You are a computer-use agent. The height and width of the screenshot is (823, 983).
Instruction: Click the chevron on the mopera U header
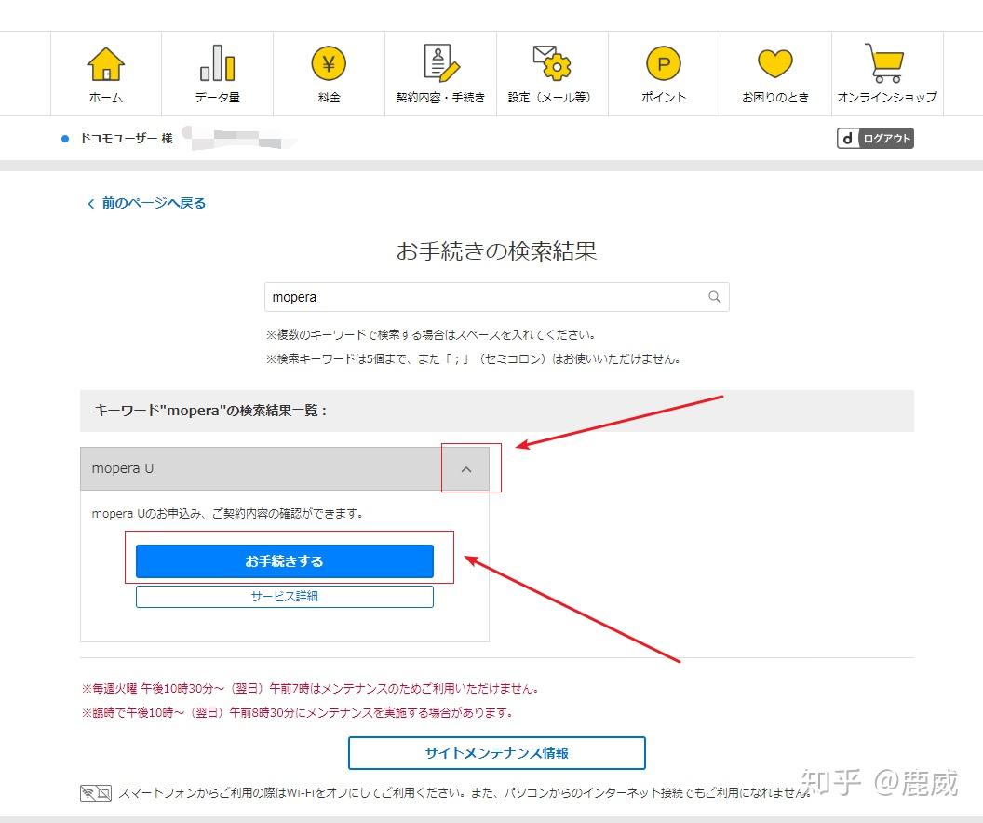466,468
